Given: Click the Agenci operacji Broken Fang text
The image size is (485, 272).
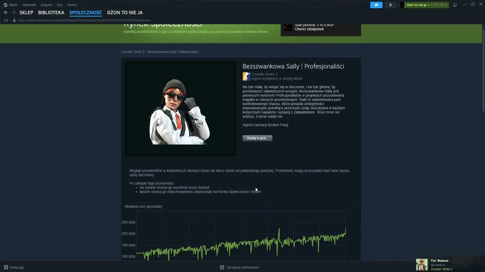Looking at the screenshot, I should coord(265,125).
